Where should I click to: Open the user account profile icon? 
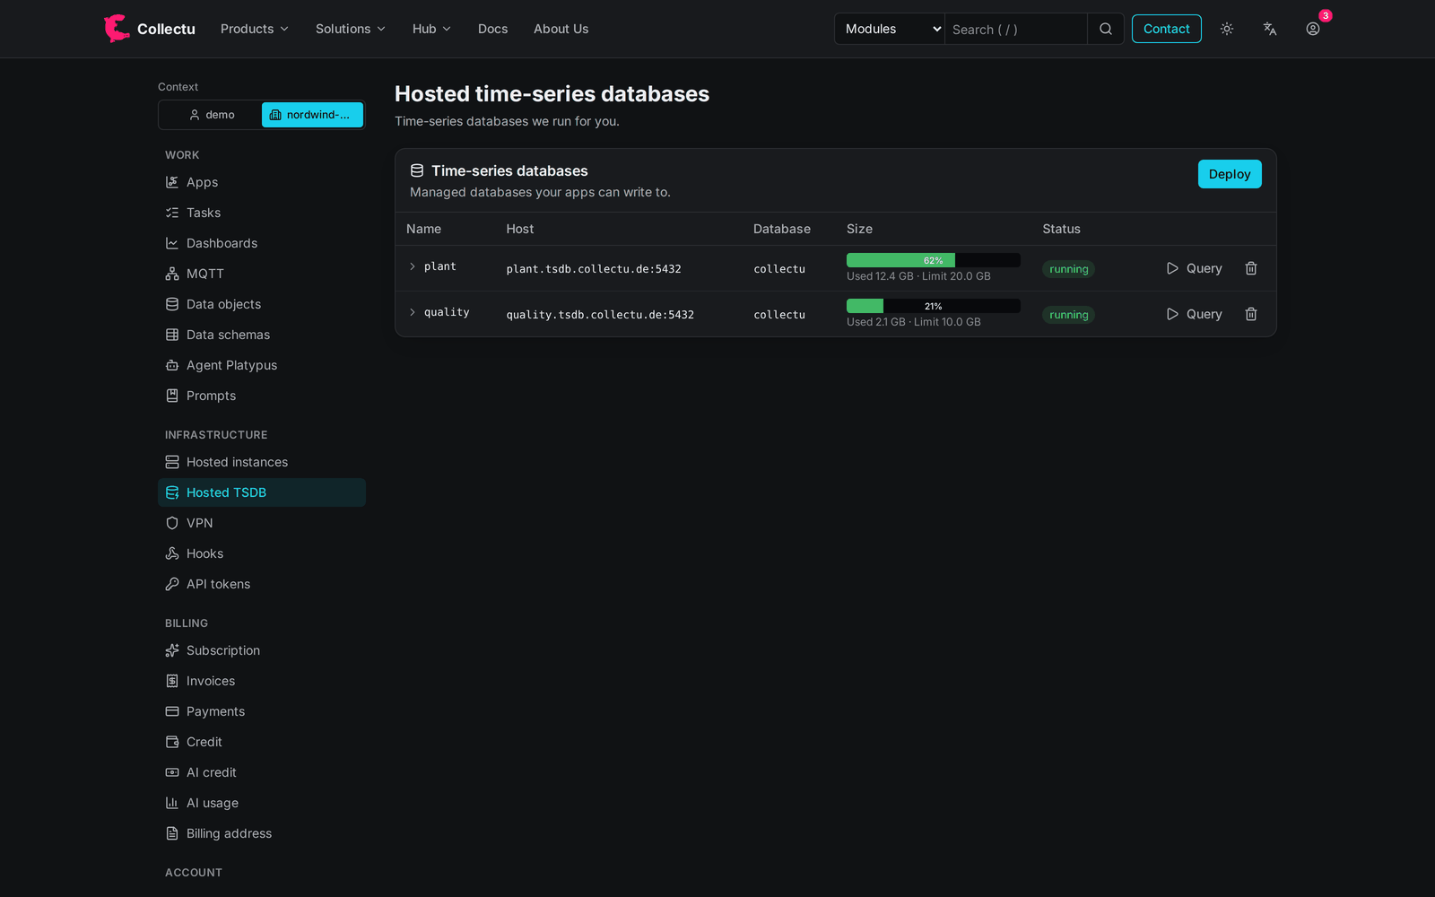(x=1313, y=29)
